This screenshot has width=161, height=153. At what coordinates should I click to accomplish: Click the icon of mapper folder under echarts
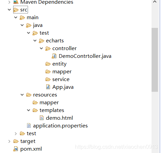48,72
